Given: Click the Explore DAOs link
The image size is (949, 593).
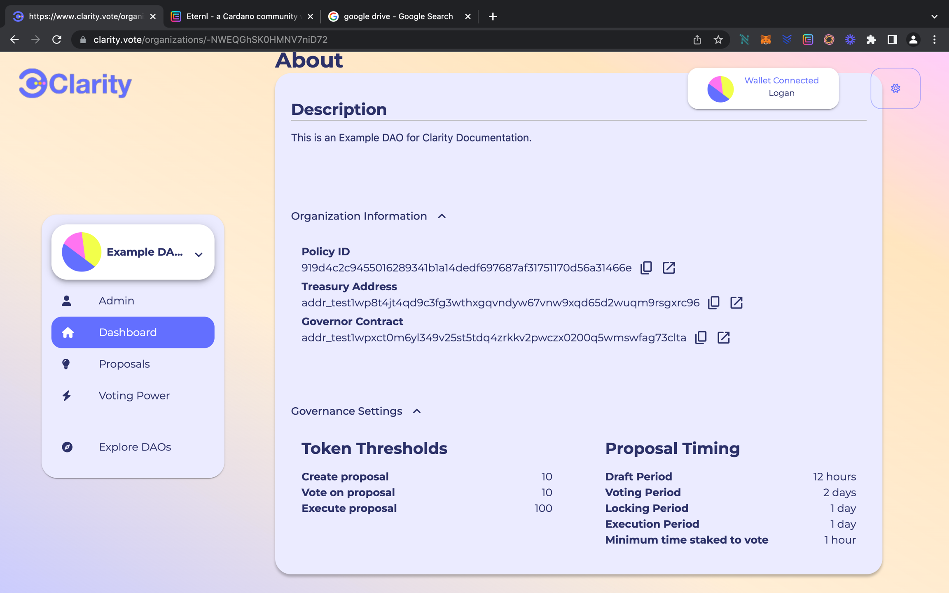Looking at the screenshot, I should 135,447.
